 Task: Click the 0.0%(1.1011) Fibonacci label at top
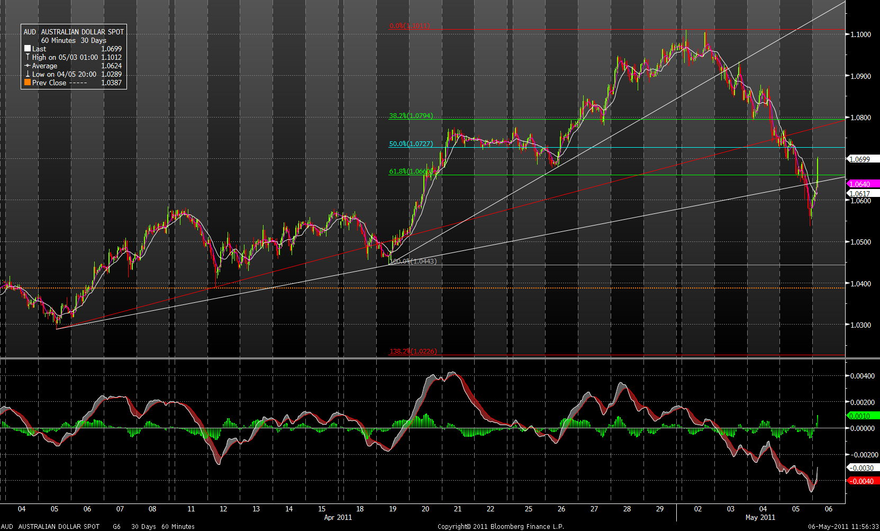[410, 26]
